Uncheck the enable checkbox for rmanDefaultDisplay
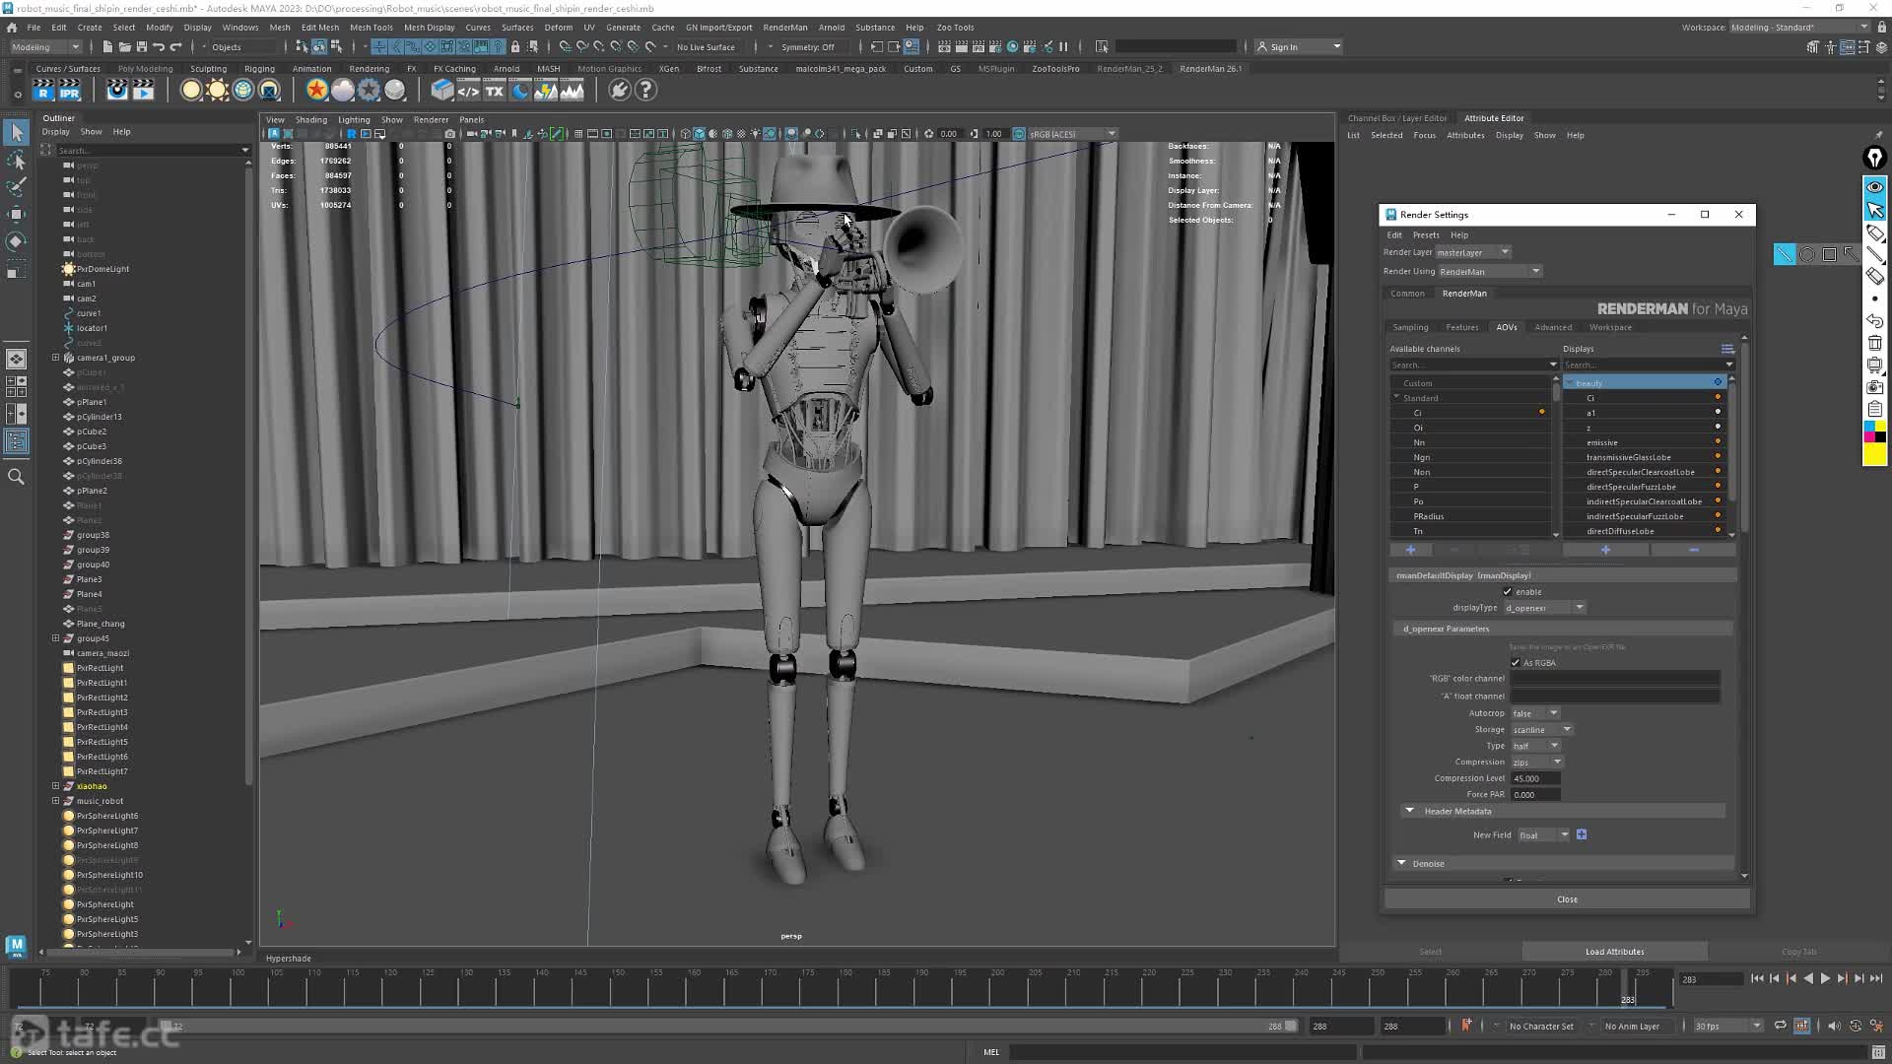Image resolution: width=1892 pixels, height=1064 pixels. click(x=1507, y=592)
